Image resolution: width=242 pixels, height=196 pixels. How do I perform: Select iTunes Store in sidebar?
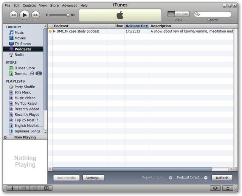25,68
